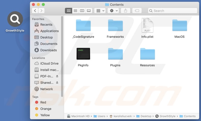Select the Install mac... volume
The height and width of the screenshot is (121, 201).
(47, 70)
